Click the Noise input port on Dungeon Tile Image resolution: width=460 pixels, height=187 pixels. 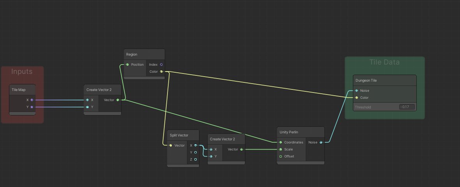tap(357, 91)
